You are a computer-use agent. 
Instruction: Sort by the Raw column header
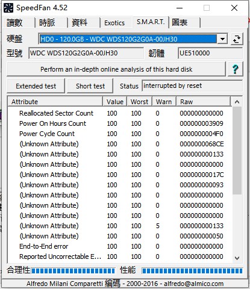(203, 102)
